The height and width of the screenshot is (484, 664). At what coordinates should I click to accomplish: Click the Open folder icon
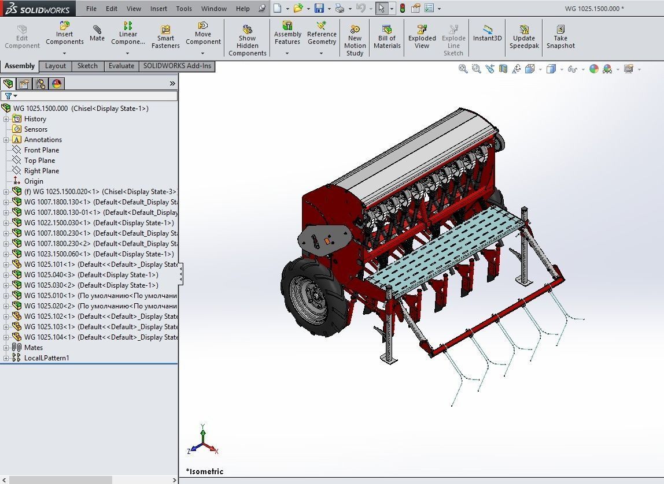coord(298,8)
